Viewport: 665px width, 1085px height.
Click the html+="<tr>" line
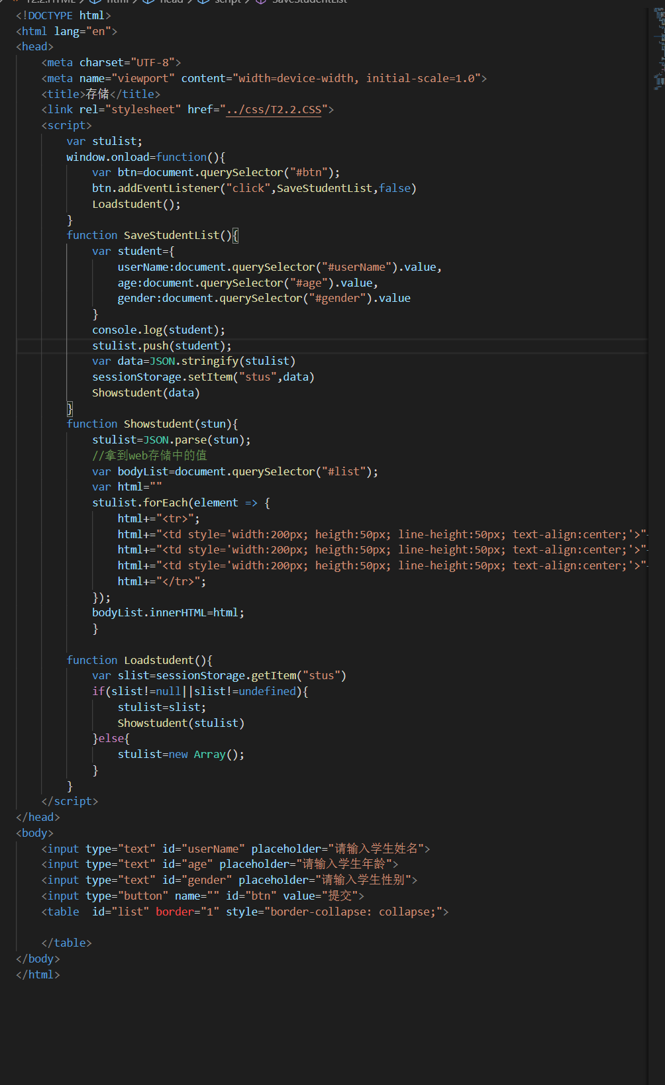(159, 518)
